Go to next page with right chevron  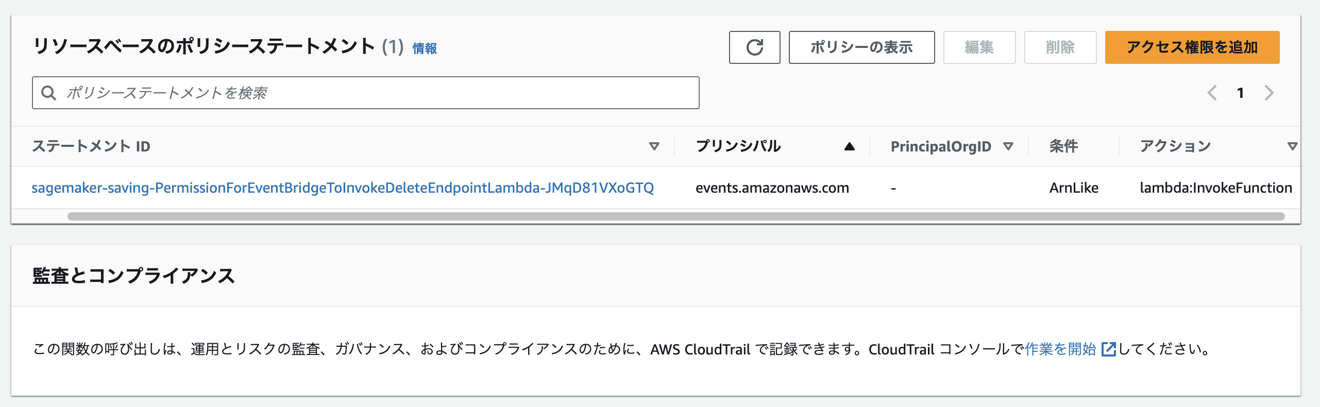pos(1268,93)
